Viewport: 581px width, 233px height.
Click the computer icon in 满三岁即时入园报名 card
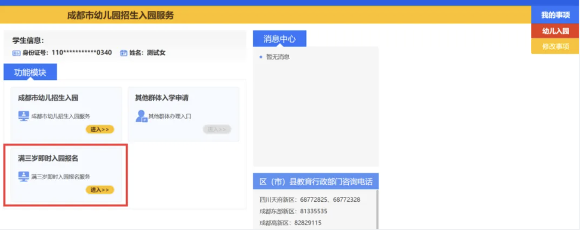(x=23, y=176)
